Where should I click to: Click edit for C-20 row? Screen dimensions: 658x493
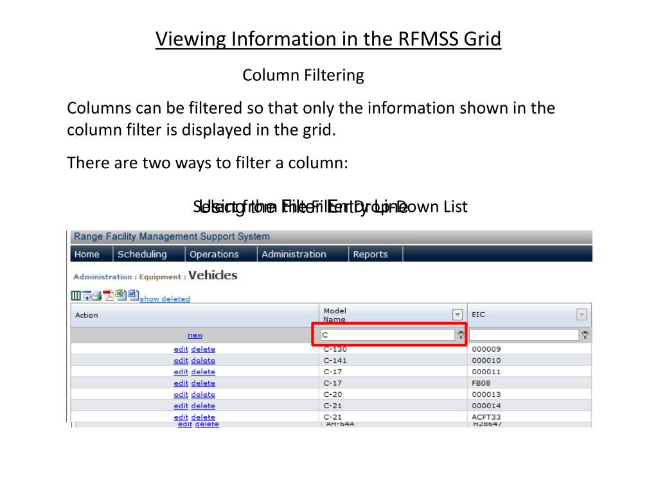click(x=181, y=394)
